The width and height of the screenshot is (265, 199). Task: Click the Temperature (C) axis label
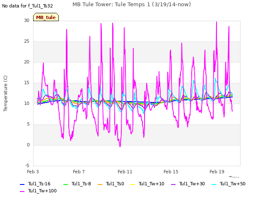coord(5,93)
